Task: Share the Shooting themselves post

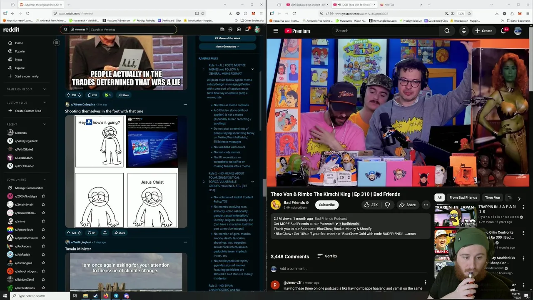Action: (x=120, y=233)
